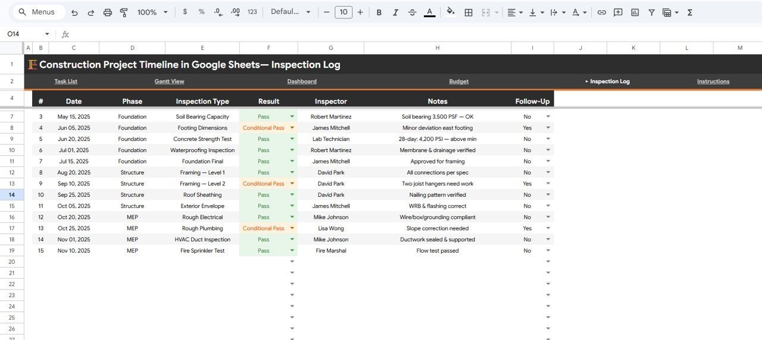Insert chart from the toolbar

point(635,12)
